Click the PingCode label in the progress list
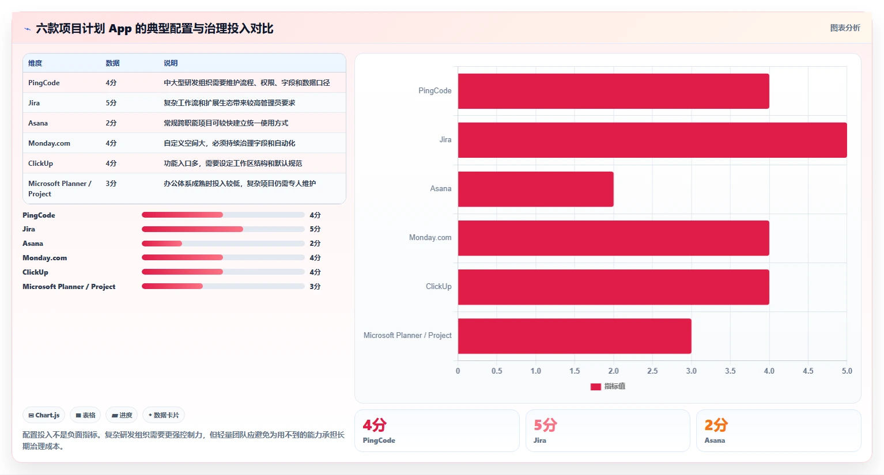This screenshot has height=475, width=884. (x=39, y=215)
